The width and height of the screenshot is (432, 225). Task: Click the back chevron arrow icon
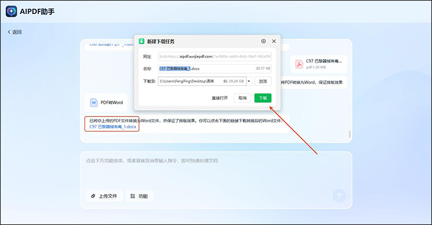tap(9, 32)
